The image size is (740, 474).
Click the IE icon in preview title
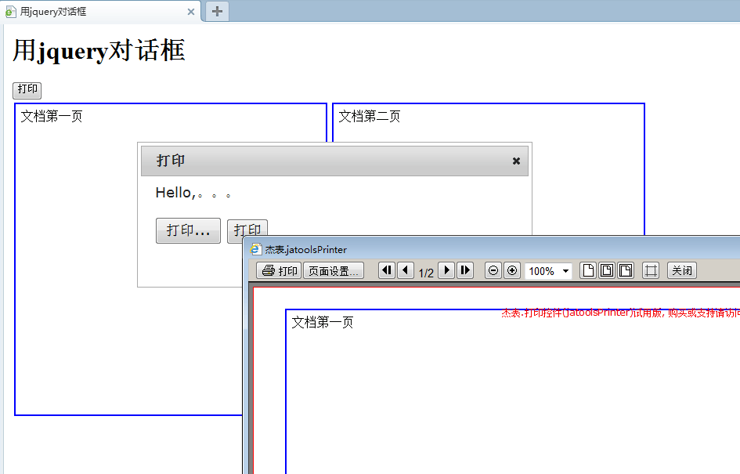255,249
